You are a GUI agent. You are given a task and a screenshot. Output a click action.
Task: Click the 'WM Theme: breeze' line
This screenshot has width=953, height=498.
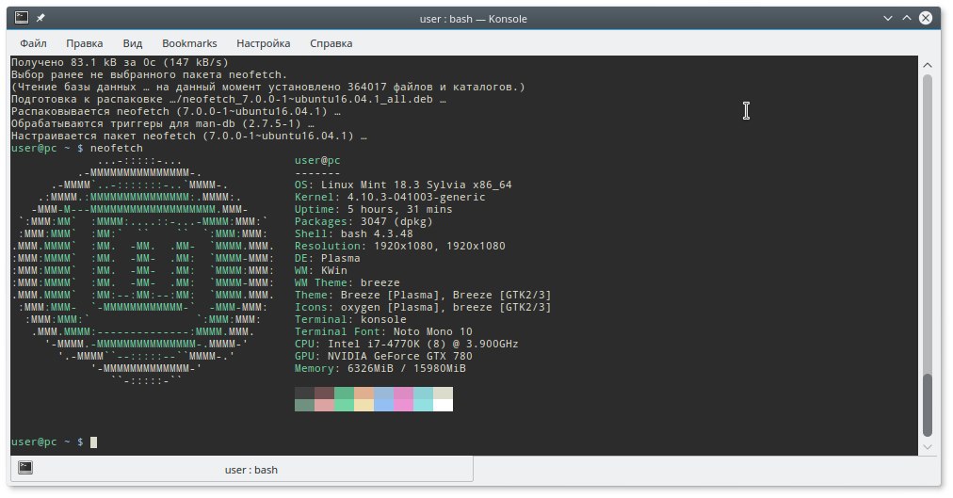[x=347, y=282]
